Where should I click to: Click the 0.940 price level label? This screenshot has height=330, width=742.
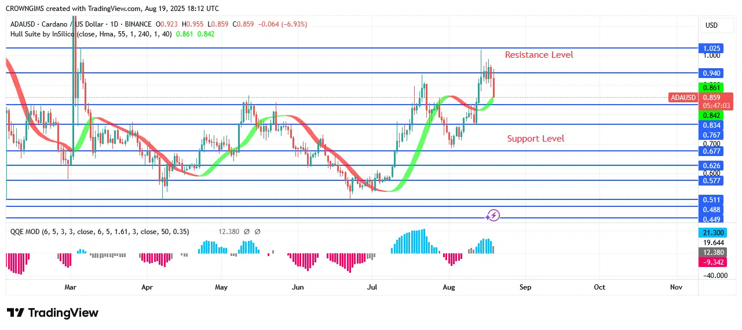tap(711, 73)
